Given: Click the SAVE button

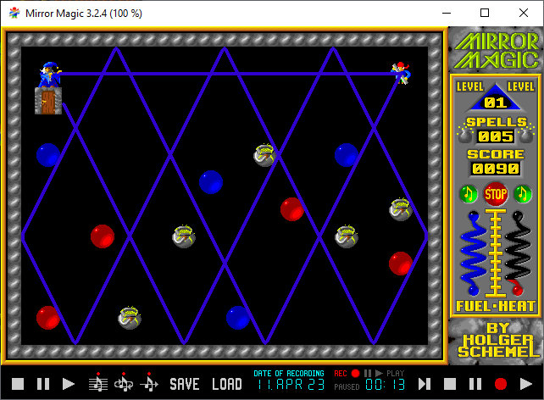Looking at the screenshot, I should [185, 384].
